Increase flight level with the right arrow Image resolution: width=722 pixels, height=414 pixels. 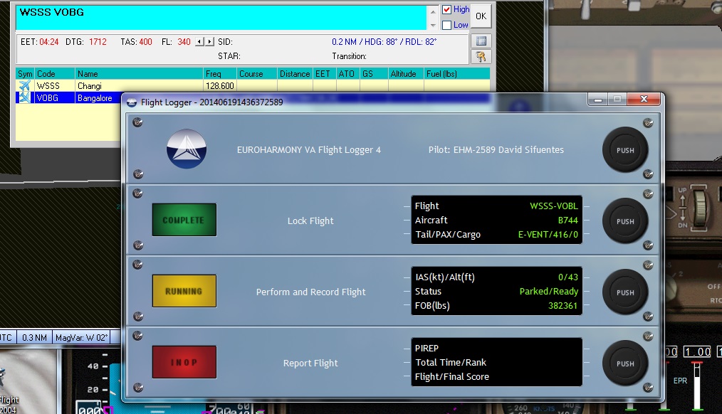pos(209,42)
